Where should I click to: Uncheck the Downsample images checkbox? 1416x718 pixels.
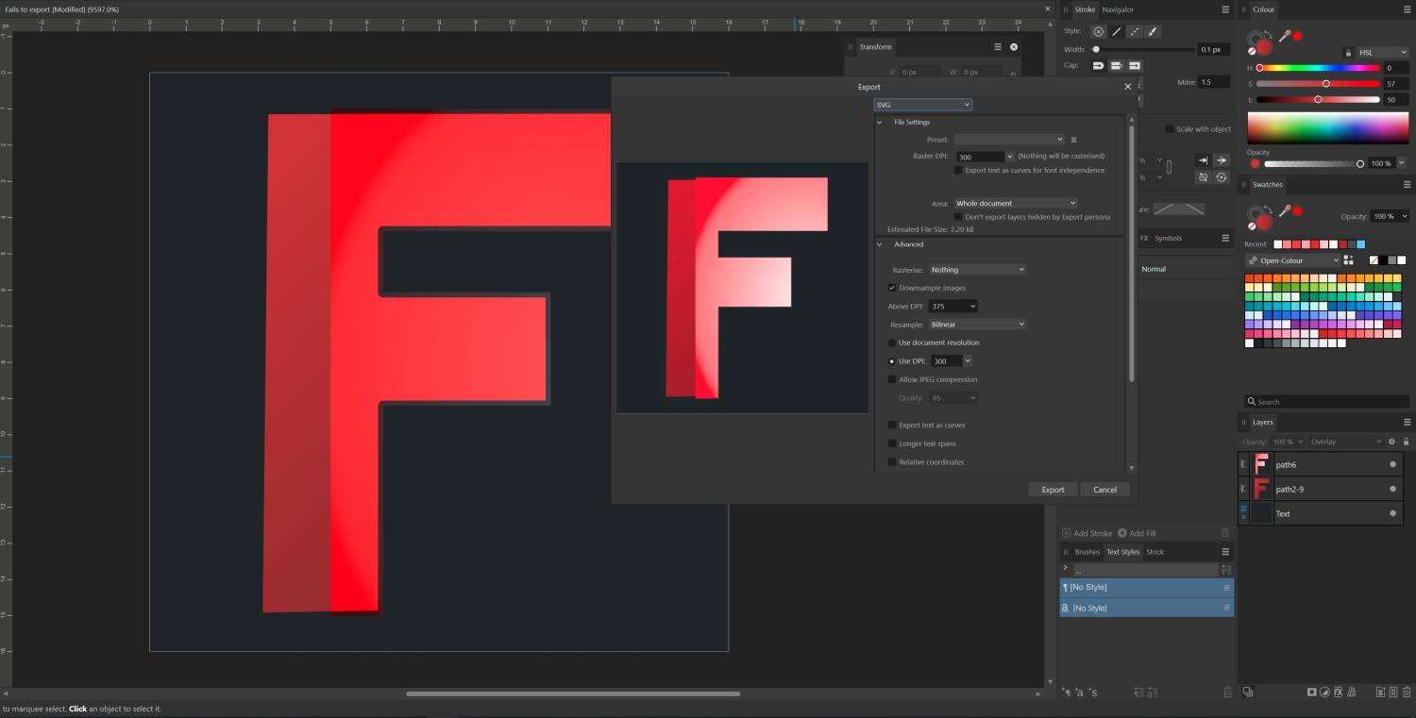[892, 288]
